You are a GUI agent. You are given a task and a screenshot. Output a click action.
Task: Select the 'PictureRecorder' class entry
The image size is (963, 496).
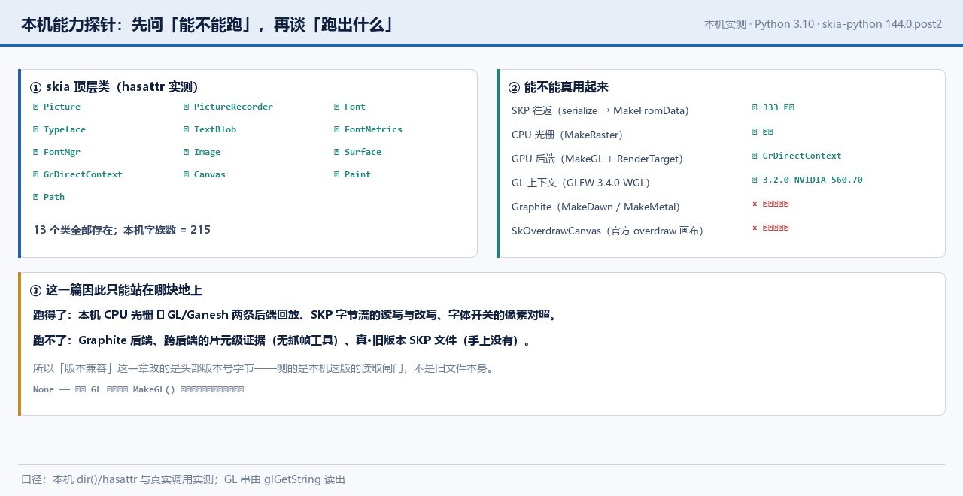(228, 107)
